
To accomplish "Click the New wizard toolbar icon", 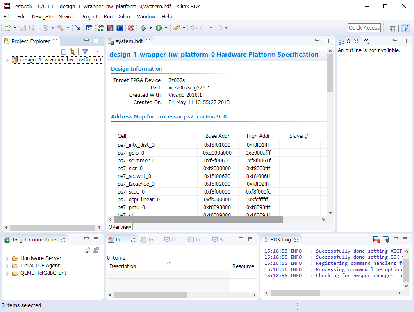I will 7,28.
